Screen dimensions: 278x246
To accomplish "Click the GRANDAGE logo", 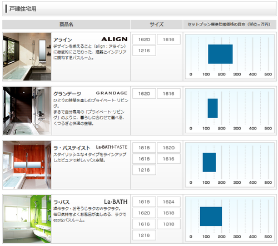I will click(x=112, y=93).
